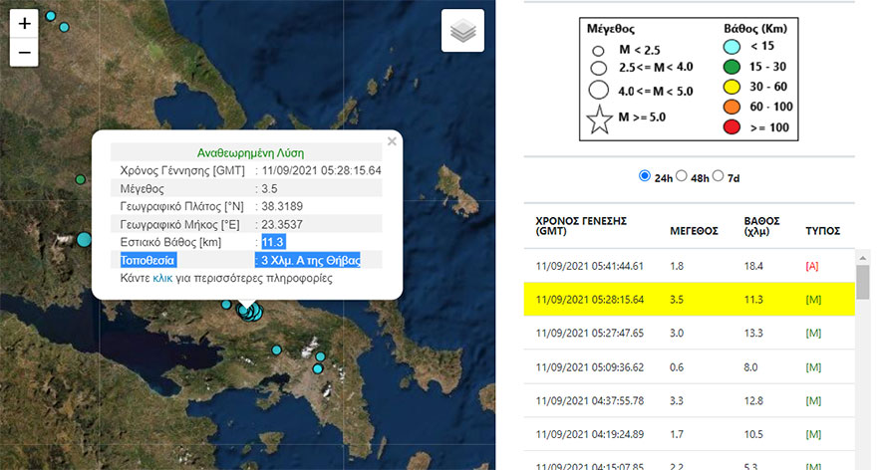Select the 7d time range
The image size is (877, 470).
coord(721,176)
